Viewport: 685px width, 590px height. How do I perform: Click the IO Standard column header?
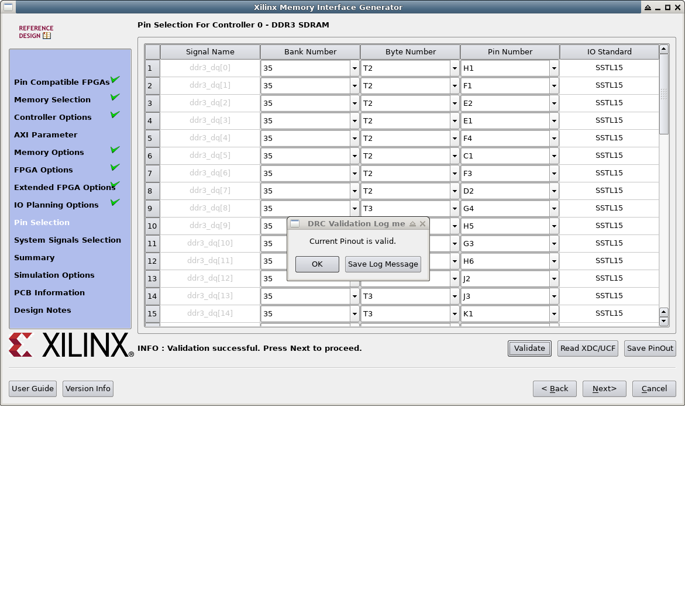click(610, 51)
